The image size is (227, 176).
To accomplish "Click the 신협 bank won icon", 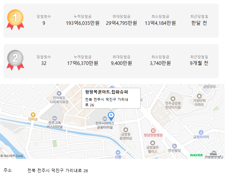I will coord(118,152).
